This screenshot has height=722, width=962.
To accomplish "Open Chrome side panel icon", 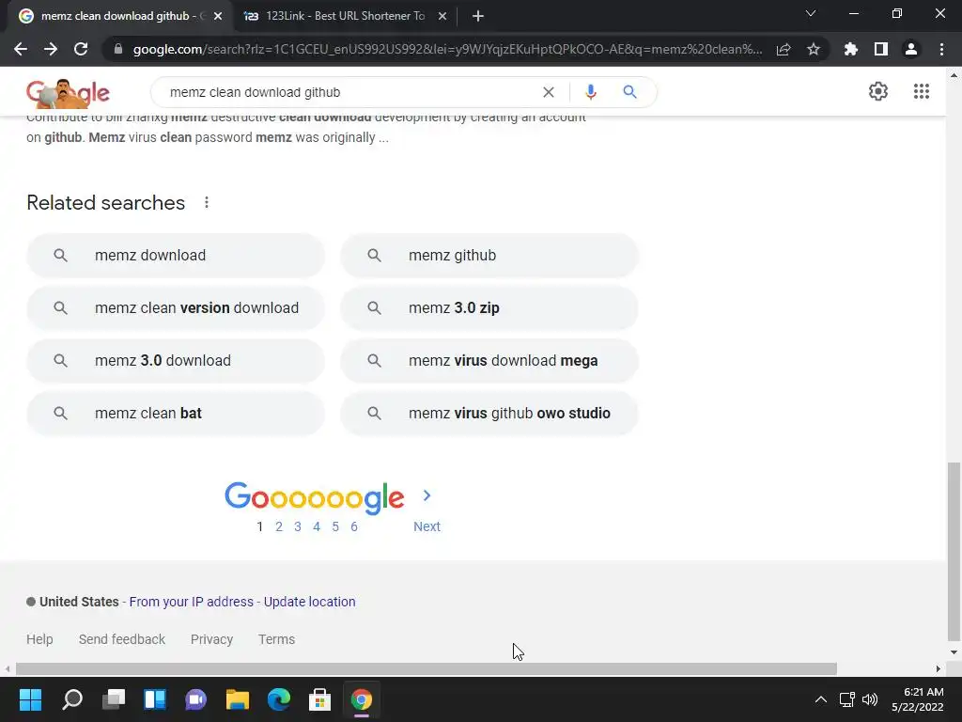I will 881,49.
